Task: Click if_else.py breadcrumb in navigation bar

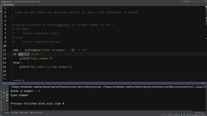Action: (36, 2)
